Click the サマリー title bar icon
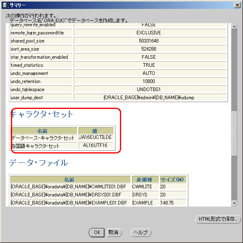Screen dimensions: 243x243 pyautogui.click(x=5, y=4)
